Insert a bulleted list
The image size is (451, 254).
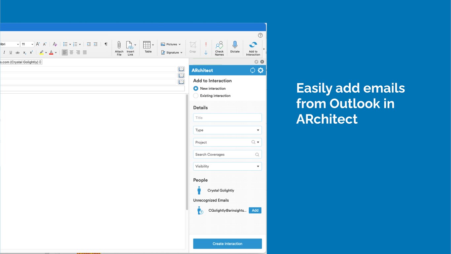pyautogui.click(x=65, y=44)
